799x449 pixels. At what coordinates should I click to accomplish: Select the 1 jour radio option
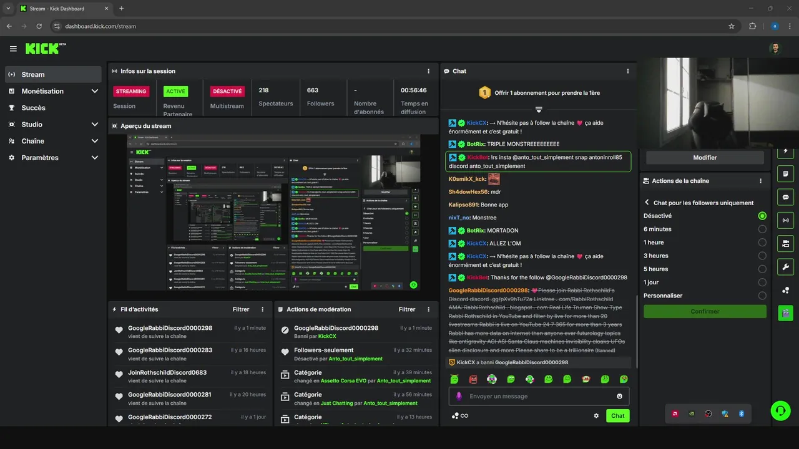pos(762,282)
